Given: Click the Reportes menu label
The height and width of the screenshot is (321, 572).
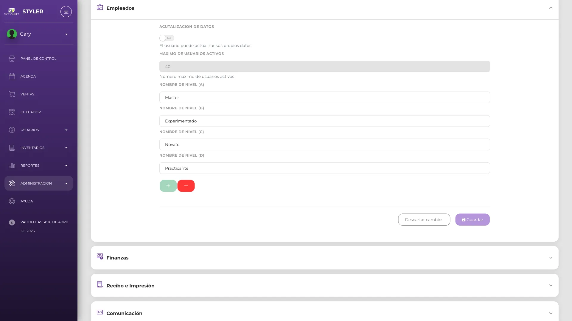Looking at the screenshot, I should tap(30, 166).
